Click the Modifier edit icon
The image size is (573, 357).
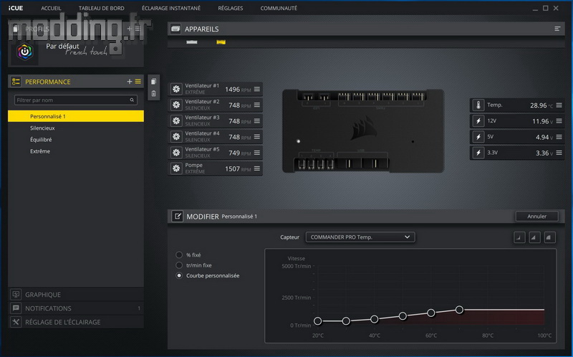pyautogui.click(x=177, y=216)
